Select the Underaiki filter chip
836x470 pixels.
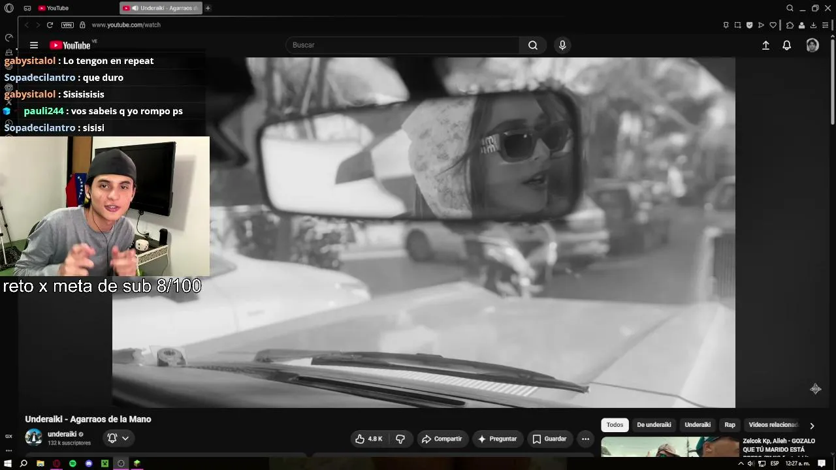click(698, 425)
